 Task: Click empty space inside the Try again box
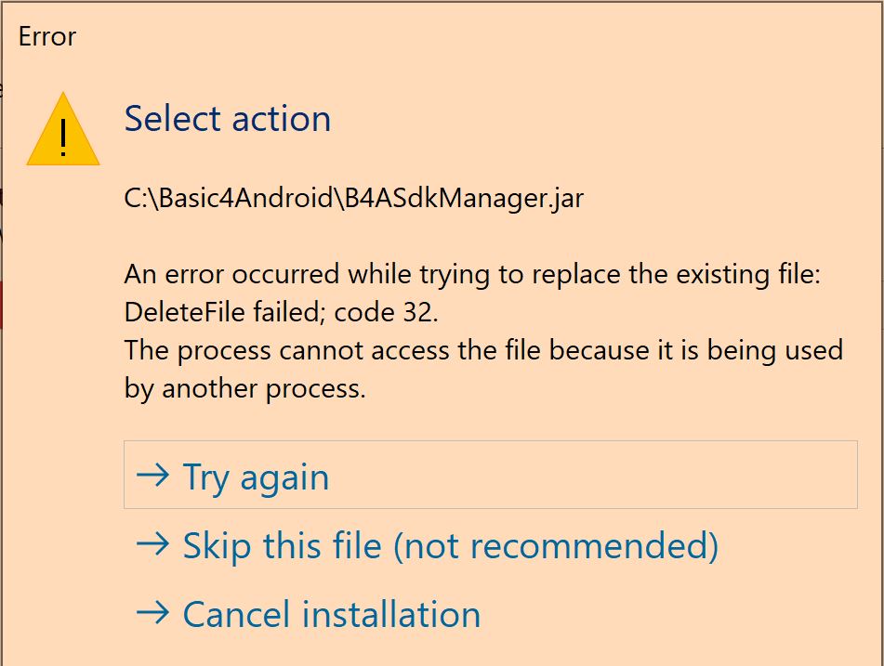click(651, 476)
